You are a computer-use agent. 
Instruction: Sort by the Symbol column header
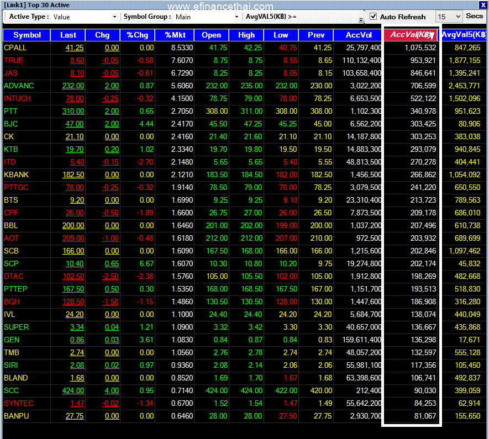(27, 35)
